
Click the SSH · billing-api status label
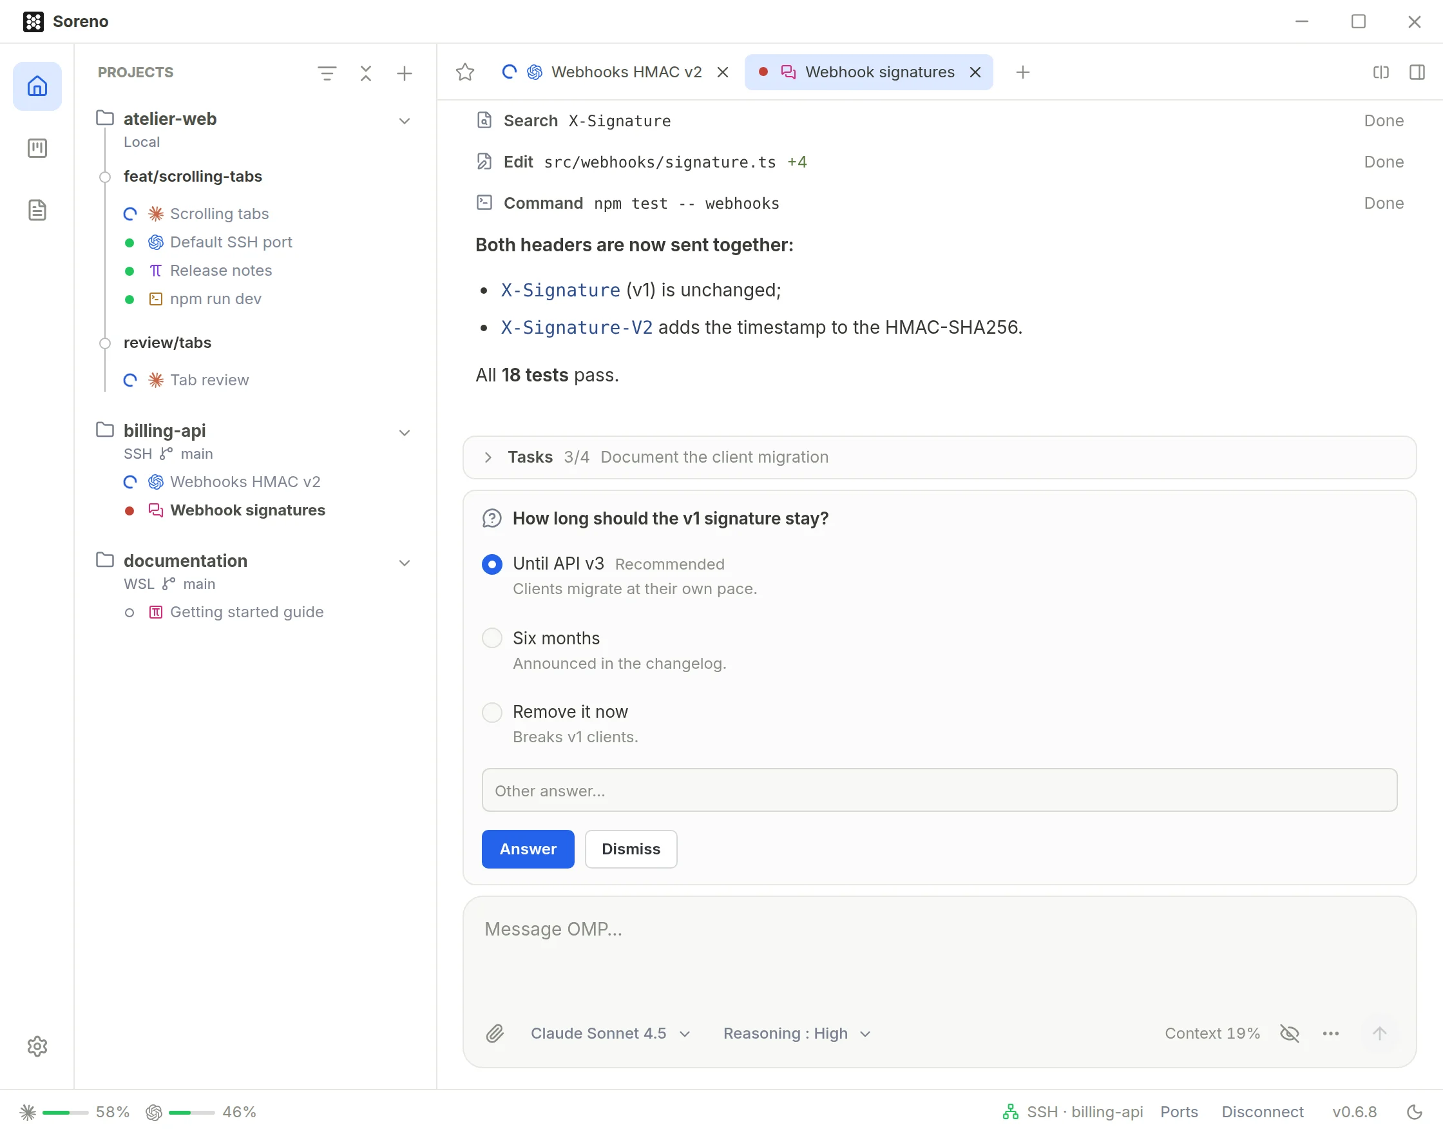pyautogui.click(x=1085, y=1112)
